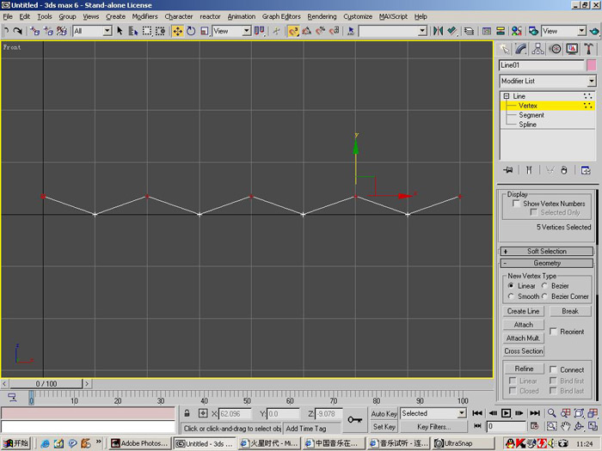
Task: Click the Create Line button
Action: coord(523,311)
